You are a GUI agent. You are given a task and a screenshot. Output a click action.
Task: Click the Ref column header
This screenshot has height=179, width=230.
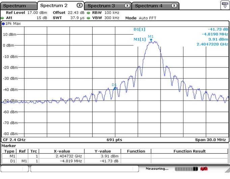pyautogui.click(x=22, y=151)
